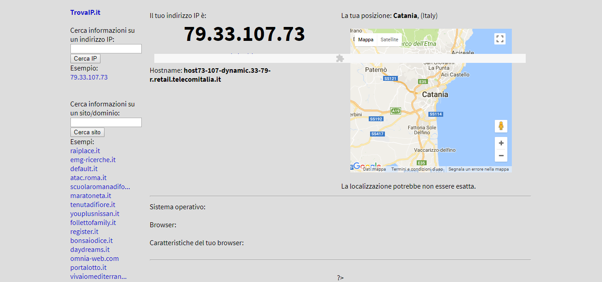Click the Fattoria Sole Delfino map label
Image resolution: width=602 pixels, height=282 pixels.
(422, 130)
